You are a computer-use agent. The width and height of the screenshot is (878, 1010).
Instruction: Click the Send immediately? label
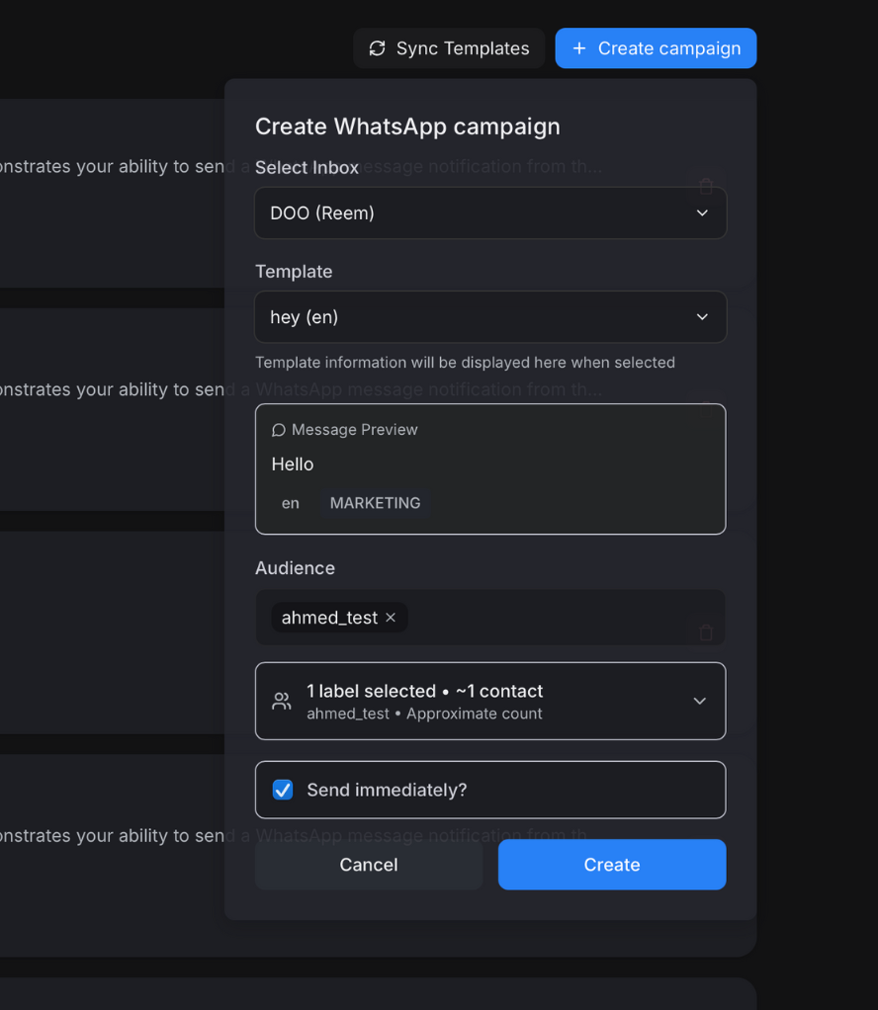tap(387, 790)
